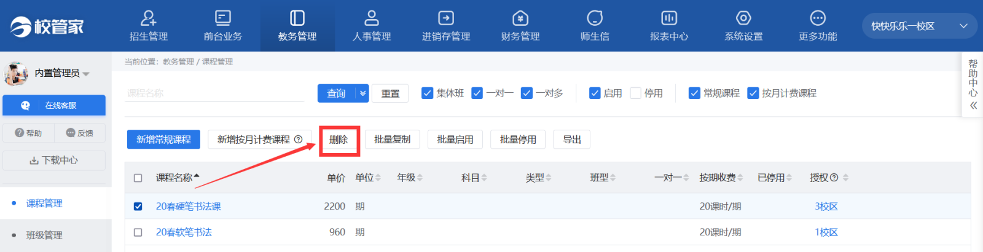Click the 更多功能 more features icon
This screenshot has width=983, height=252.
coord(818,18)
